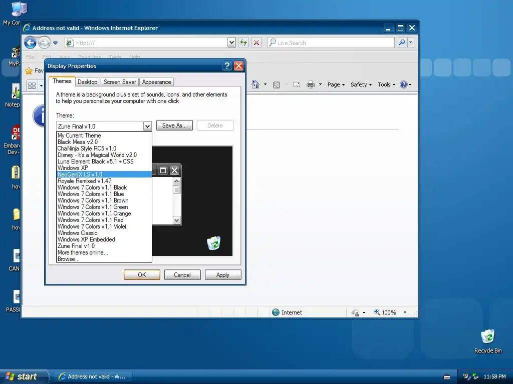Image resolution: width=513 pixels, height=384 pixels.
Task: Expand the address bar history dropdown
Action: coord(231,42)
